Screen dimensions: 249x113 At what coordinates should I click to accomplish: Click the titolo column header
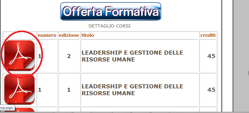point(88,35)
